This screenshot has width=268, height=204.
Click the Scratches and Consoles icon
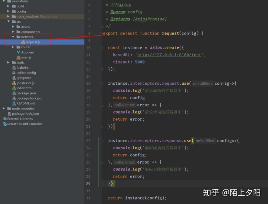4,124
